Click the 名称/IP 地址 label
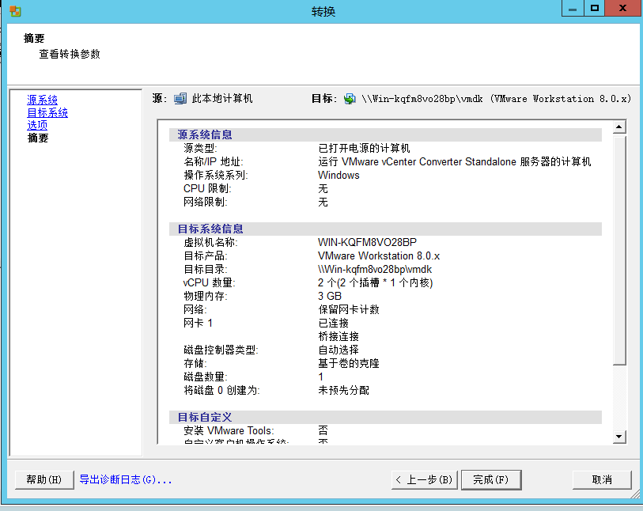643x511 pixels. click(214, 161)
